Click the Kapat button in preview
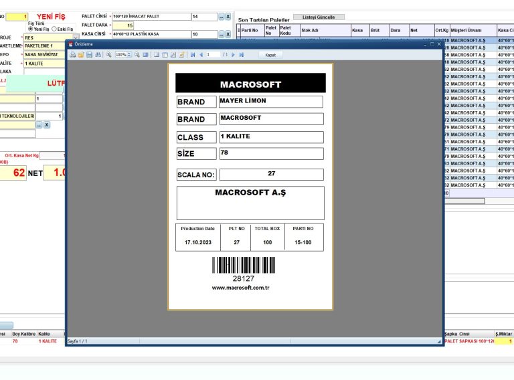This screenshot has width=514, height=380. 270,55
